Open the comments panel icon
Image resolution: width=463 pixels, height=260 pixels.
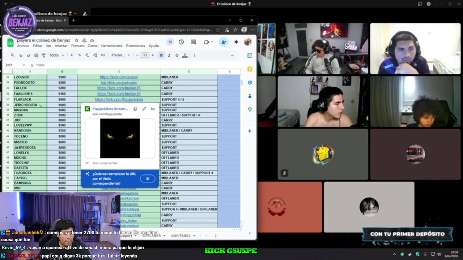tap(193, 42)
